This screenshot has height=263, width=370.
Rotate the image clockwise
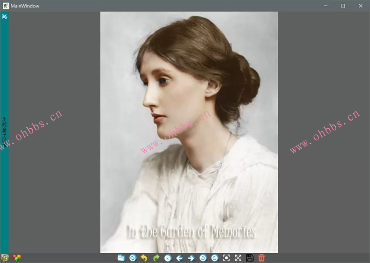(215, 258)
